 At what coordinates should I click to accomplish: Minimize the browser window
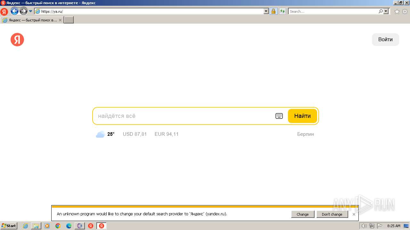[x=396, y=3]
